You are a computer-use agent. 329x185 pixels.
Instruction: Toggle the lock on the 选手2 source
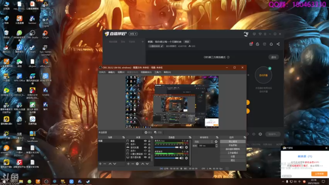[x=149, y=150]
